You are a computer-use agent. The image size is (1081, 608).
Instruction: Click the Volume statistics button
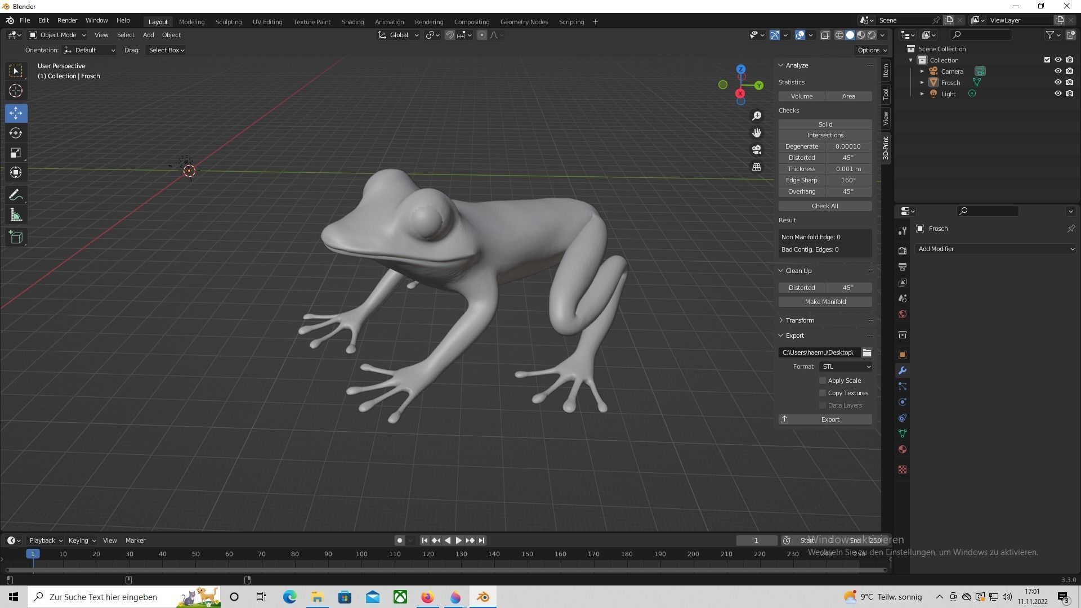coord(801,97)
